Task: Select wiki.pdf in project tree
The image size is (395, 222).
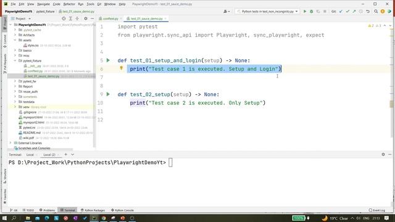Action: 28,138
